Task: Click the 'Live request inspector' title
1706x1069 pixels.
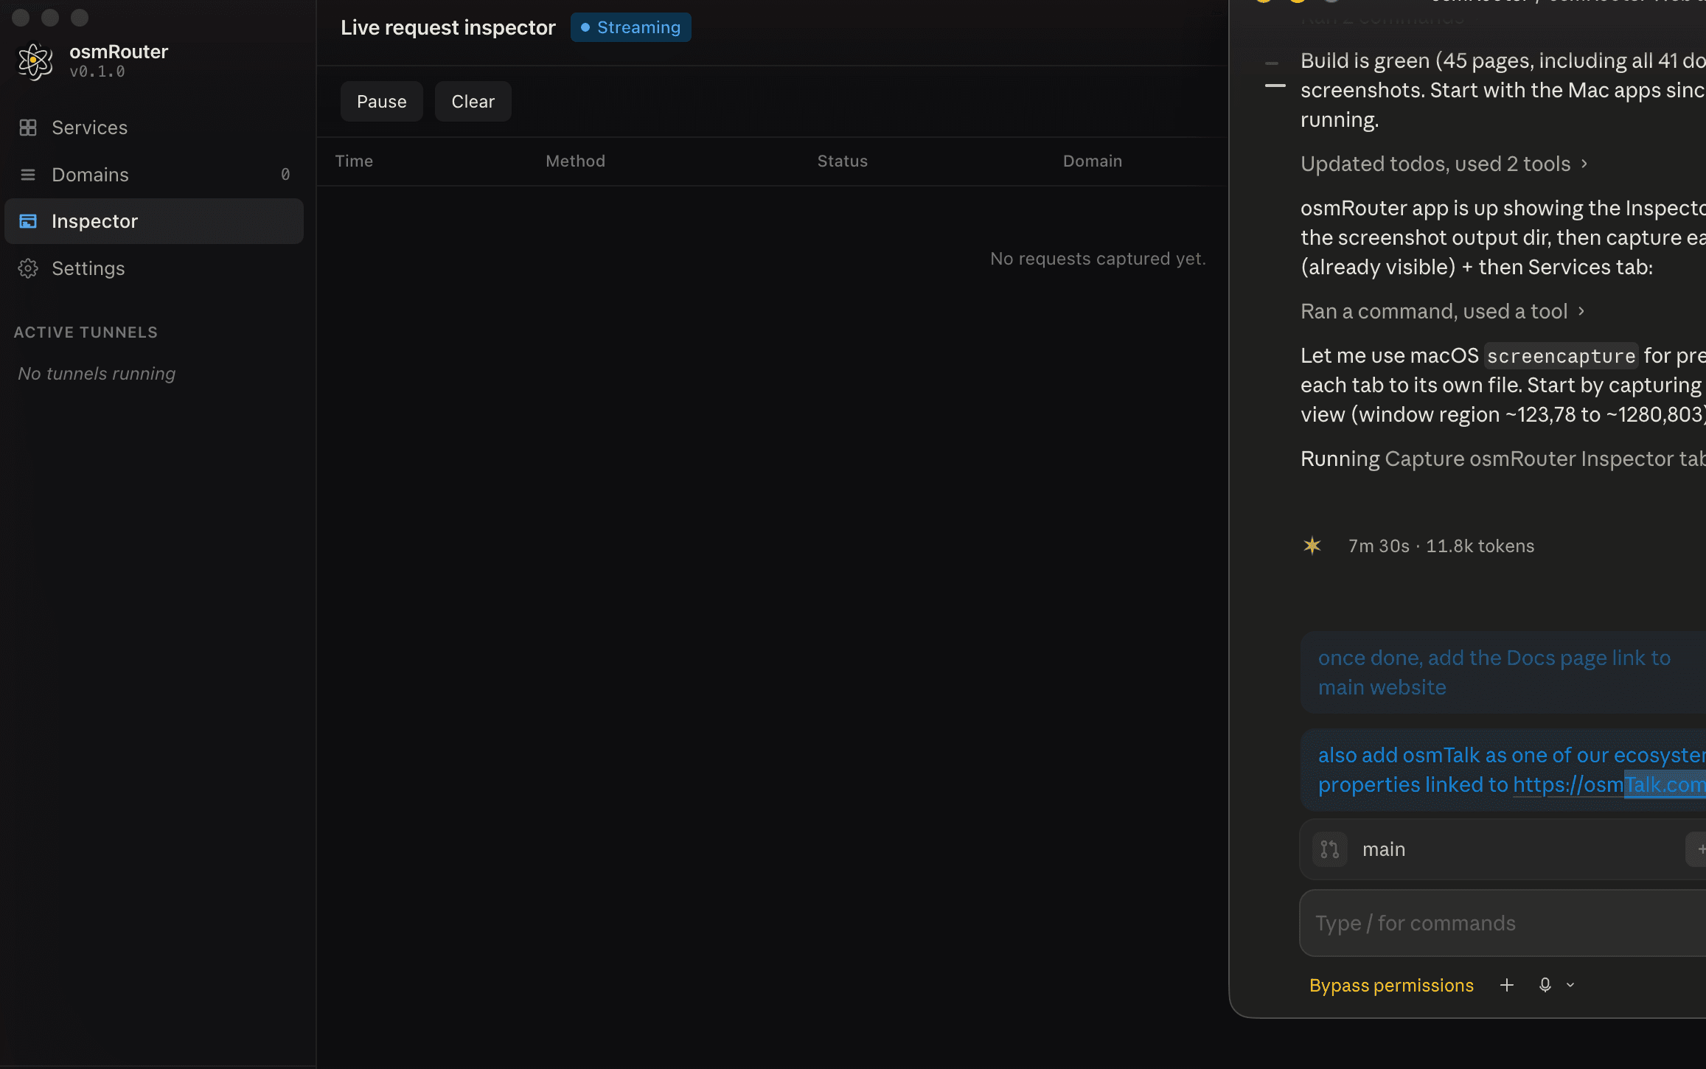Action: 448,27
